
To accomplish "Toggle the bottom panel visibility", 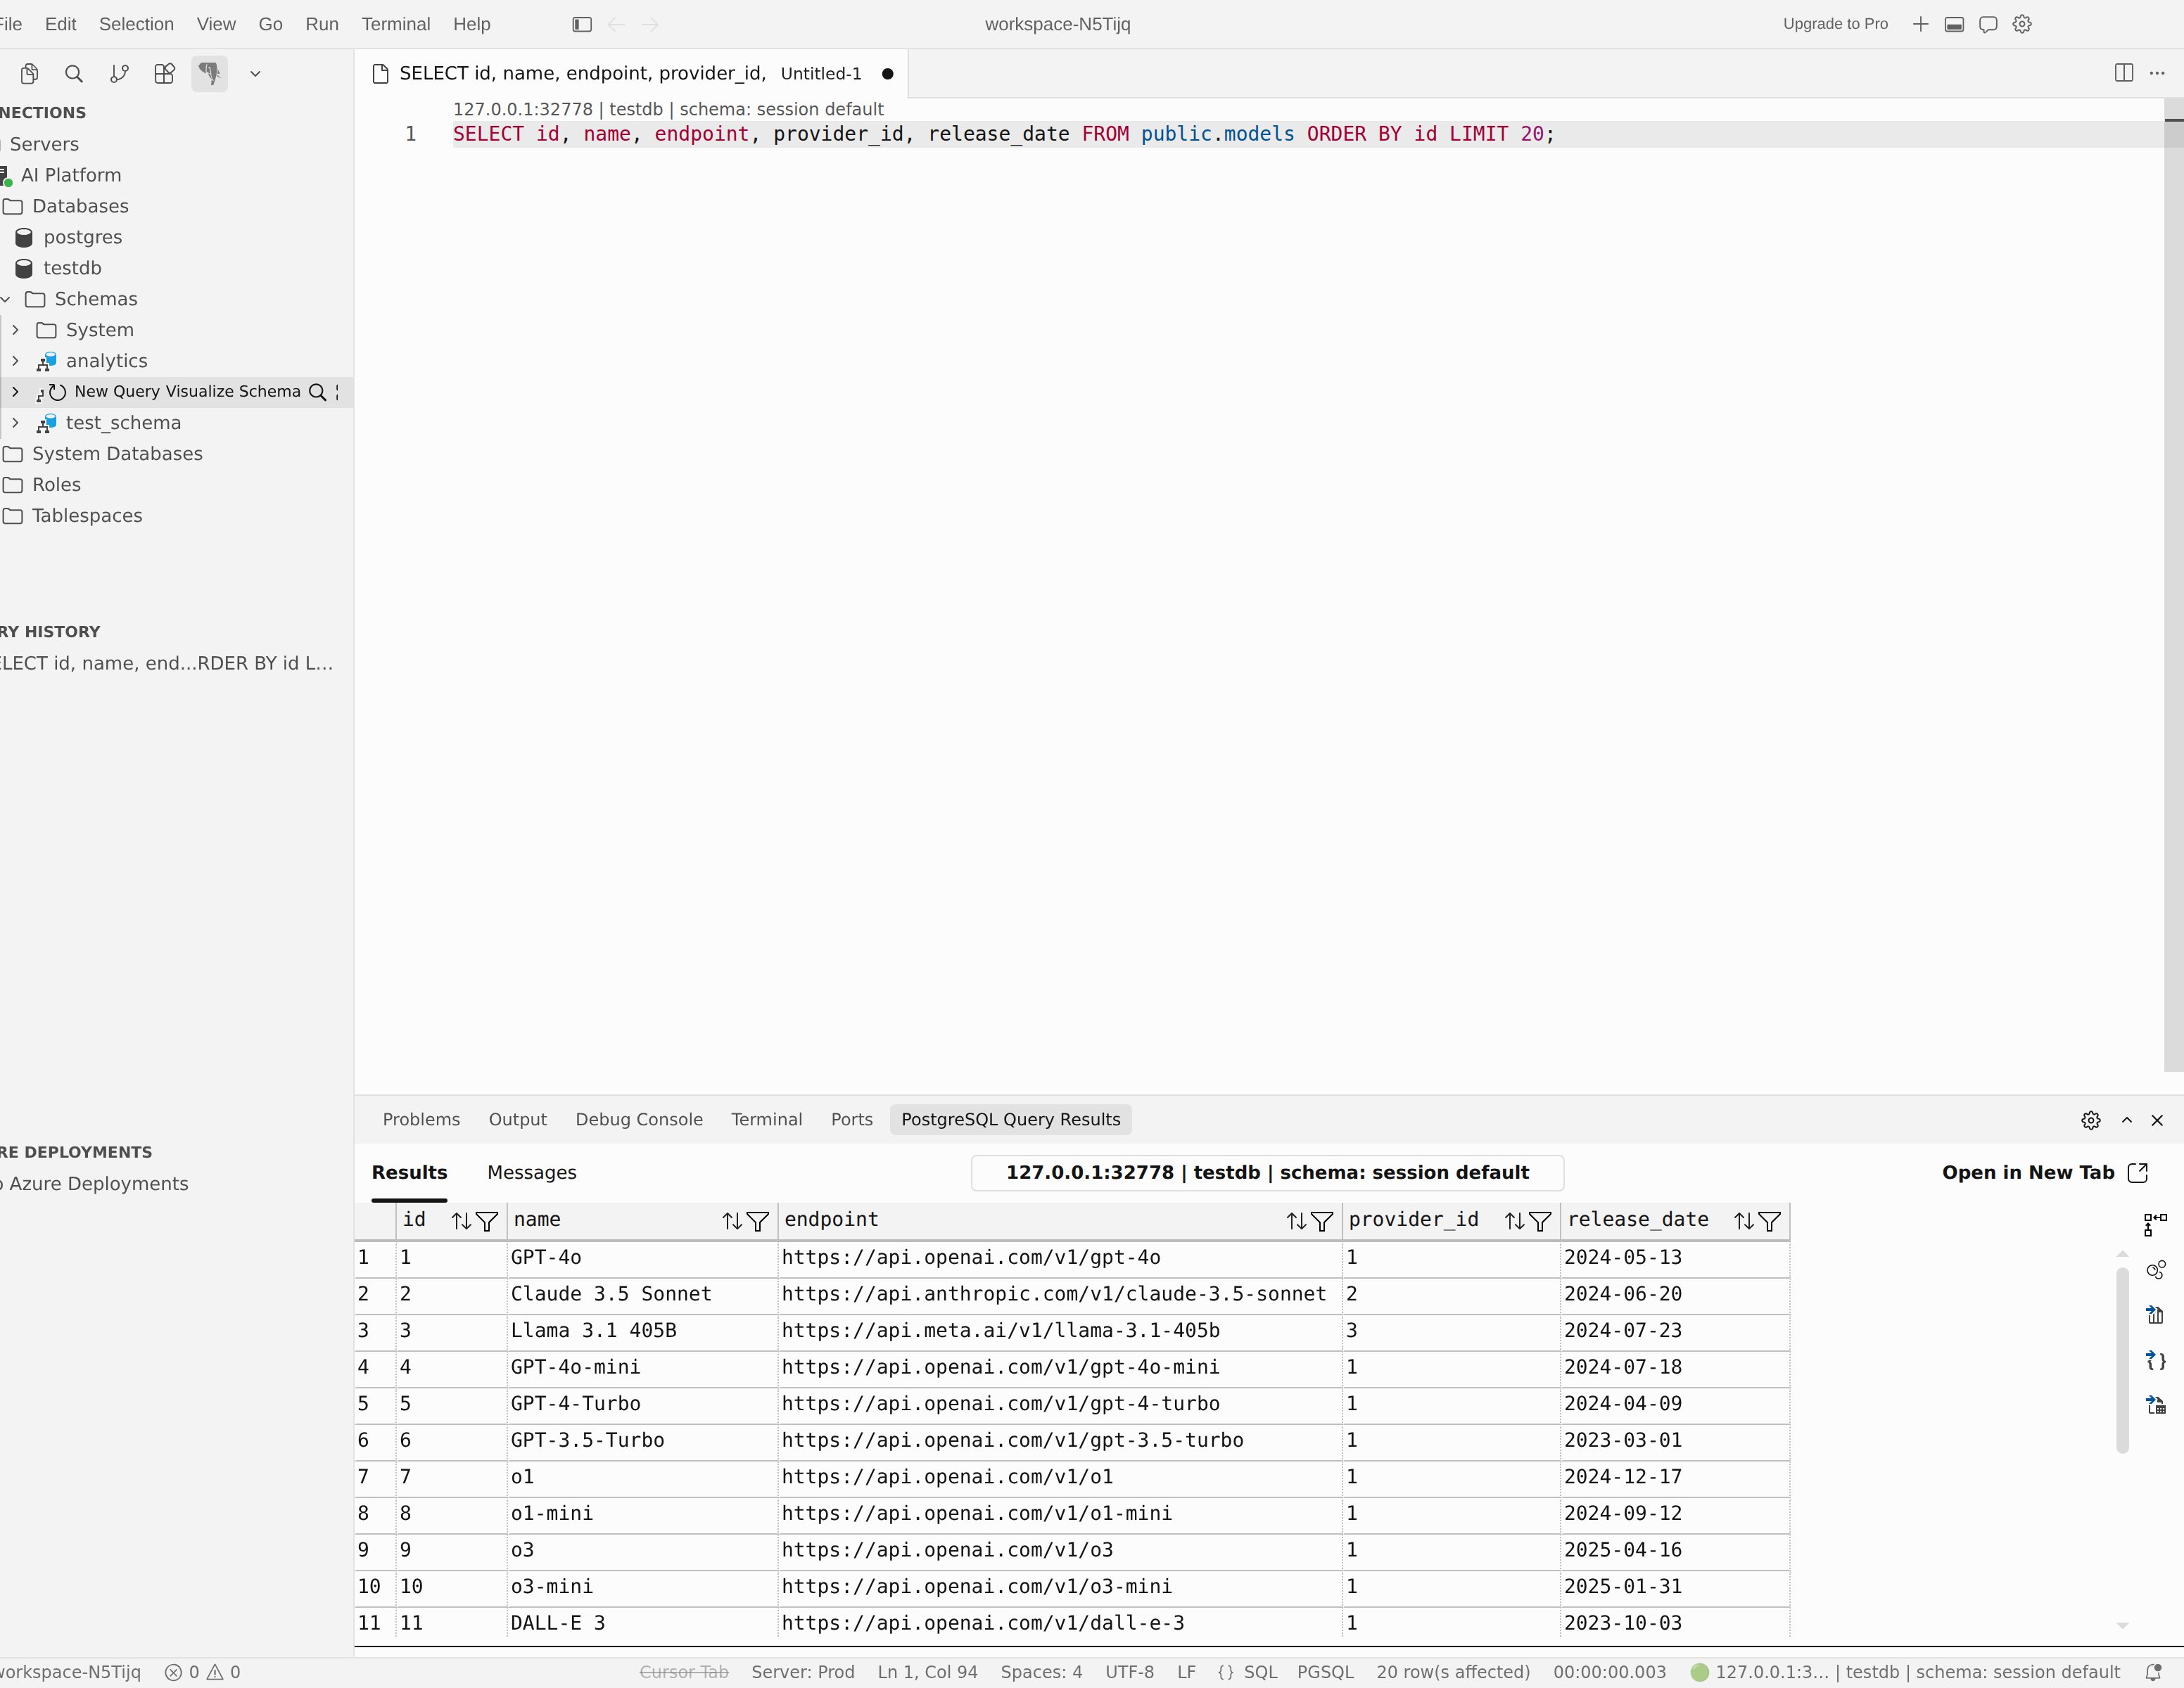I will tap(1954, 24).
